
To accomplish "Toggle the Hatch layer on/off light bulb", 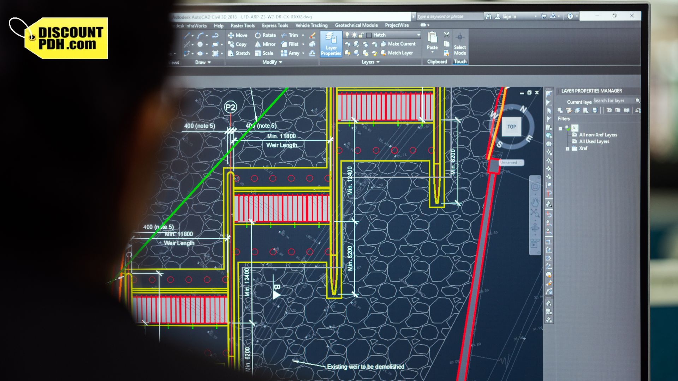I will [347, 35].
